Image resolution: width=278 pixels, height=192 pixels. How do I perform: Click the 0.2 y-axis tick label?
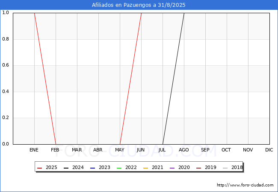[x=6, y=118]
